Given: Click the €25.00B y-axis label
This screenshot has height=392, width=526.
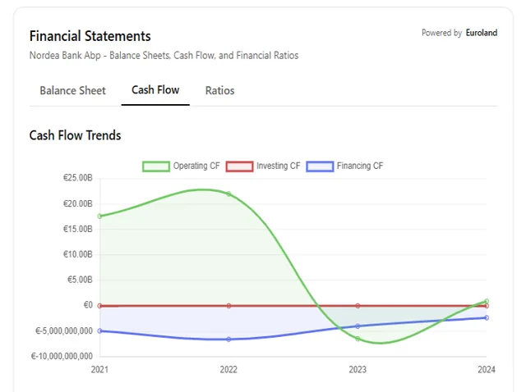Looking at the screenshot, I should click(x=78, y=178).
